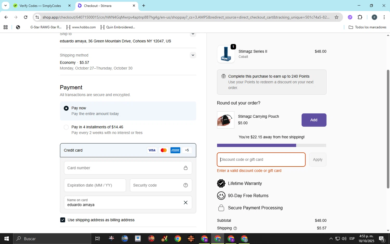Open volume control in system tray

pyautogui.click(x=344, y=239)
